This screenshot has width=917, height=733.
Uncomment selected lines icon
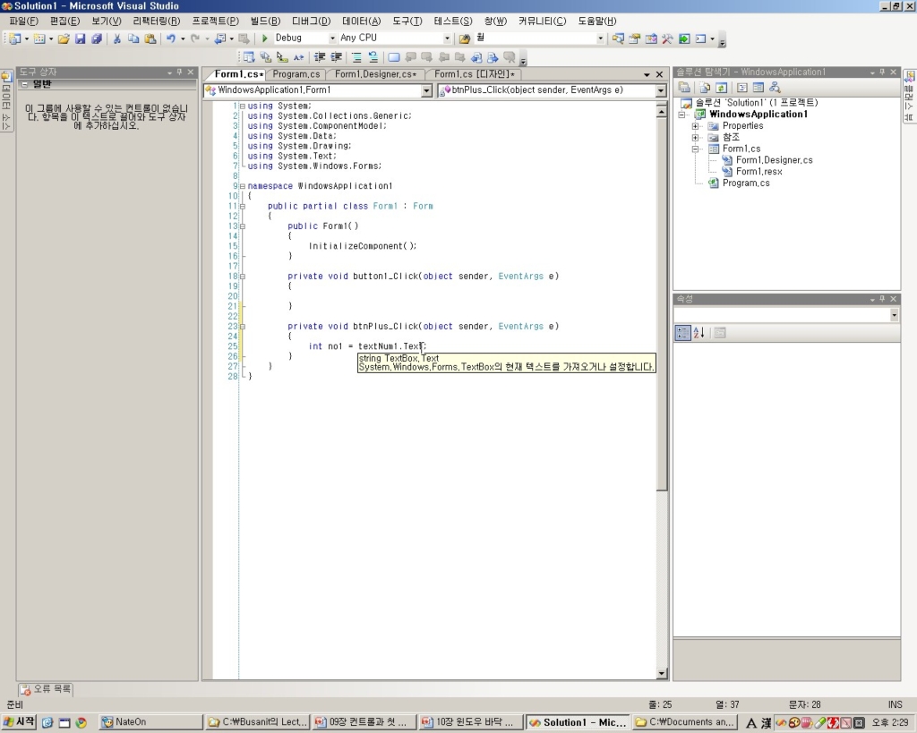click(x=373, y=56)
